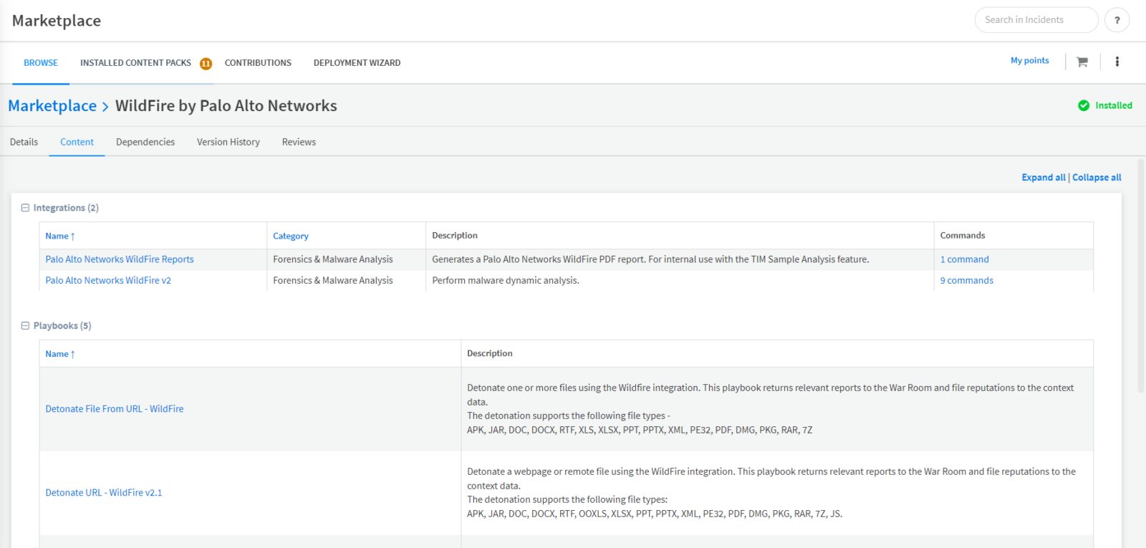1146x548 pixels.
Task: Open the Deployment Wizard tab
Action: click(x=357, y=63)
